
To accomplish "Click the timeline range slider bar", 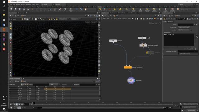I will click(x=103, y=108).
